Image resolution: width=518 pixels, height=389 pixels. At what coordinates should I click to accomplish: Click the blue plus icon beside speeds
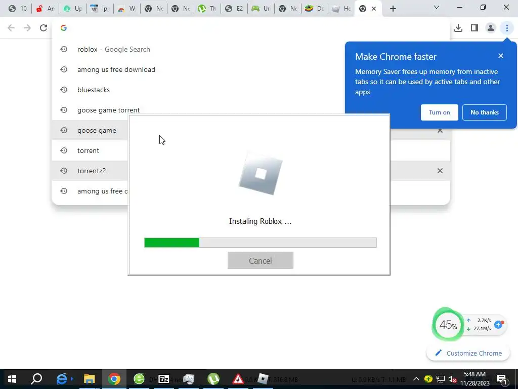pos(498,325)
